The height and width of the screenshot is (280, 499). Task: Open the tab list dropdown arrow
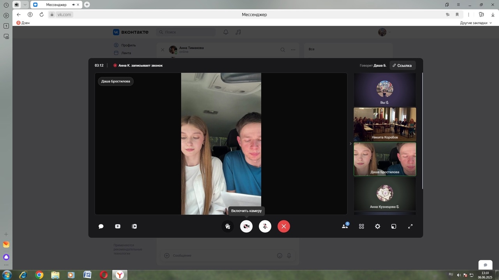tap(25, 5)
